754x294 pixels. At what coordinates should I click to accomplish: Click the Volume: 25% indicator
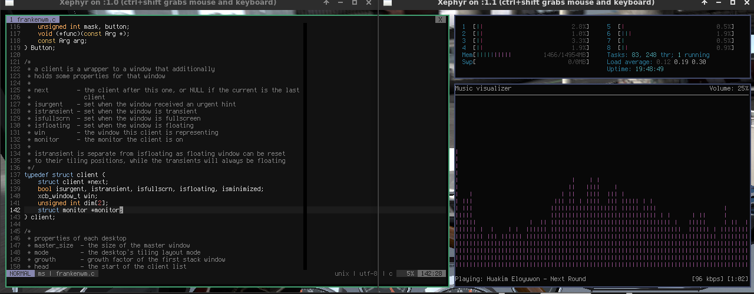[729, 88]
